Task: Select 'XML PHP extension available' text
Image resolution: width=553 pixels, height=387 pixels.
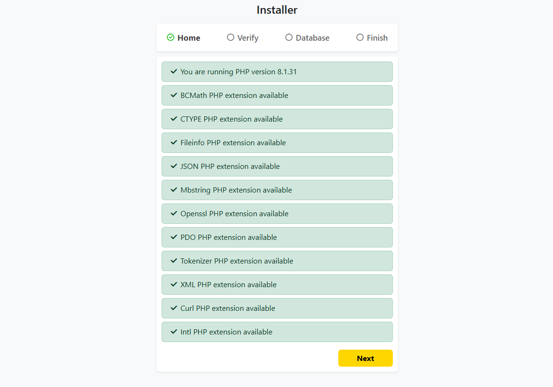Action: coord(228,284)
